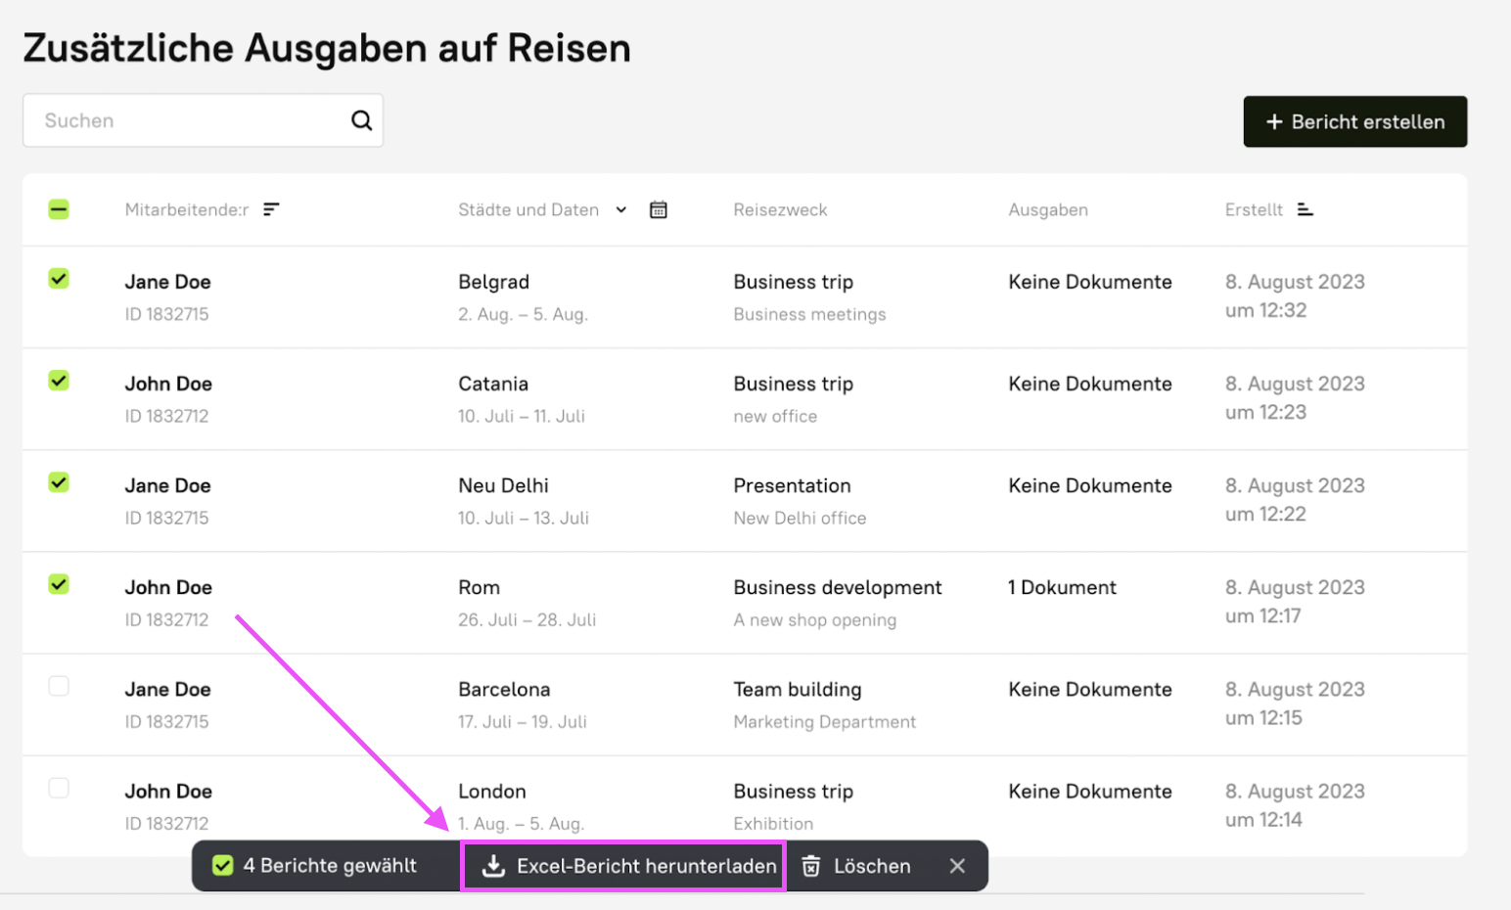
Task: Click the magnifying glass search icon
Action: (361, 120)
